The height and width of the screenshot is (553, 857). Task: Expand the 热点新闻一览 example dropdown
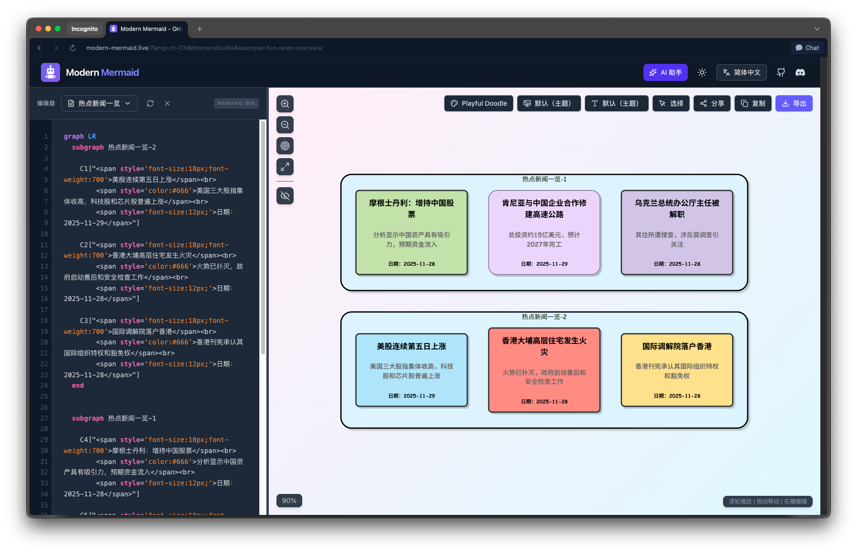99,103
